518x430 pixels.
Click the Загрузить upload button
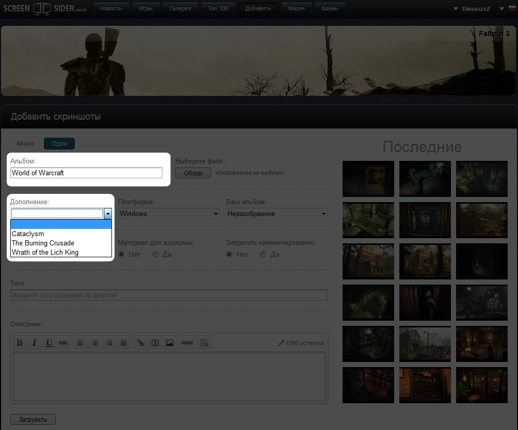(x=33, y=420)
